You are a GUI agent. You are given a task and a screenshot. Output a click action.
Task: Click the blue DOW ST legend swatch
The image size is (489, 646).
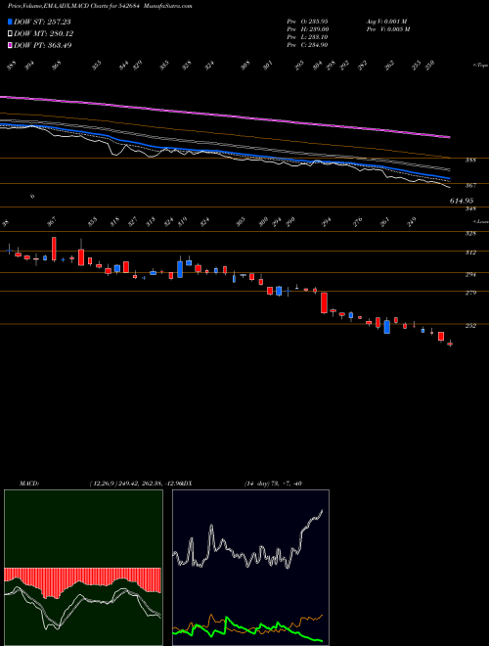(10, 23)
